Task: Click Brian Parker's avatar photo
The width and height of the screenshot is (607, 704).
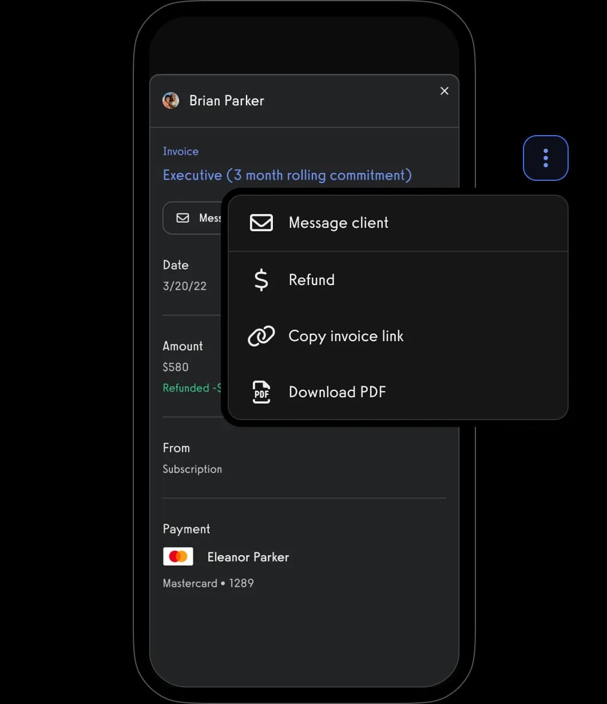Action: [170, 101]
